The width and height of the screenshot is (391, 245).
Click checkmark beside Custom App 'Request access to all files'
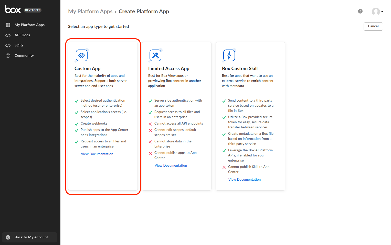point(77,142)
